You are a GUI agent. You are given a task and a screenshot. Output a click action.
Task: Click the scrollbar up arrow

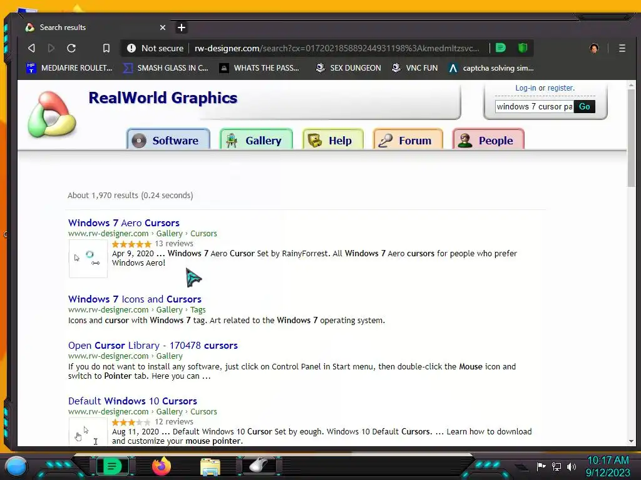[631, 85]
